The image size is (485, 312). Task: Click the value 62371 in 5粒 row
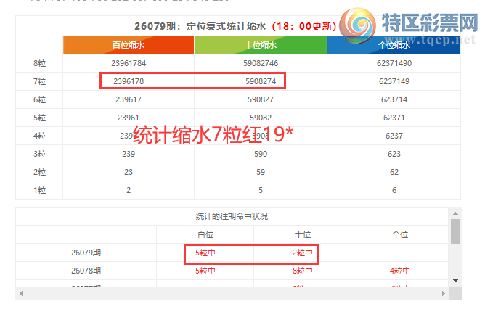coord(394,118)
